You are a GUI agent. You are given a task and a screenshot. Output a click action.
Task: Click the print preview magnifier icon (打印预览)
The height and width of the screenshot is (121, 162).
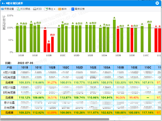click(18, 9)
